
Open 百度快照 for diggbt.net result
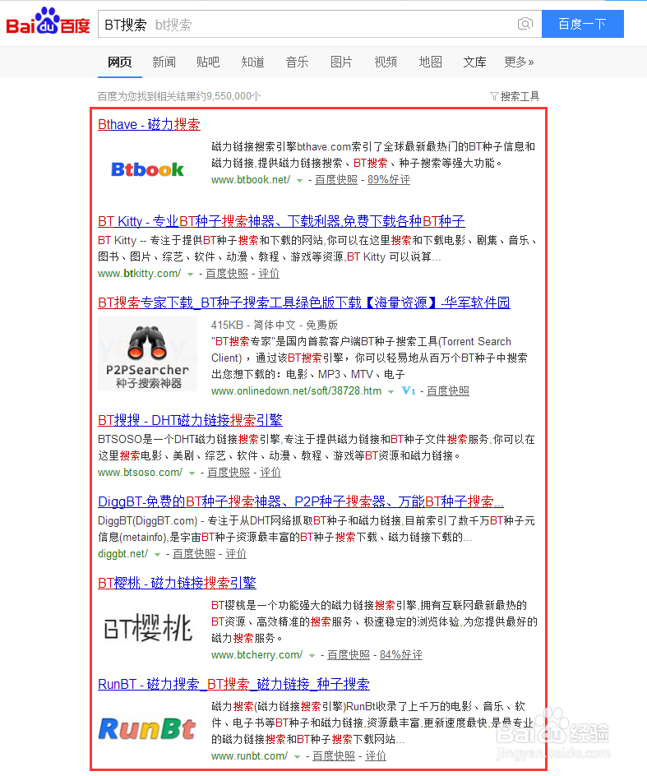click(x=194, y=554)
